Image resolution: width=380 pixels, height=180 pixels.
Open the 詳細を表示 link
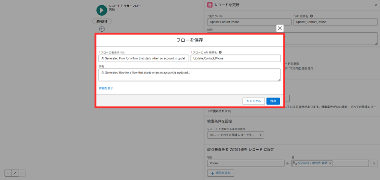click(106, 88)
